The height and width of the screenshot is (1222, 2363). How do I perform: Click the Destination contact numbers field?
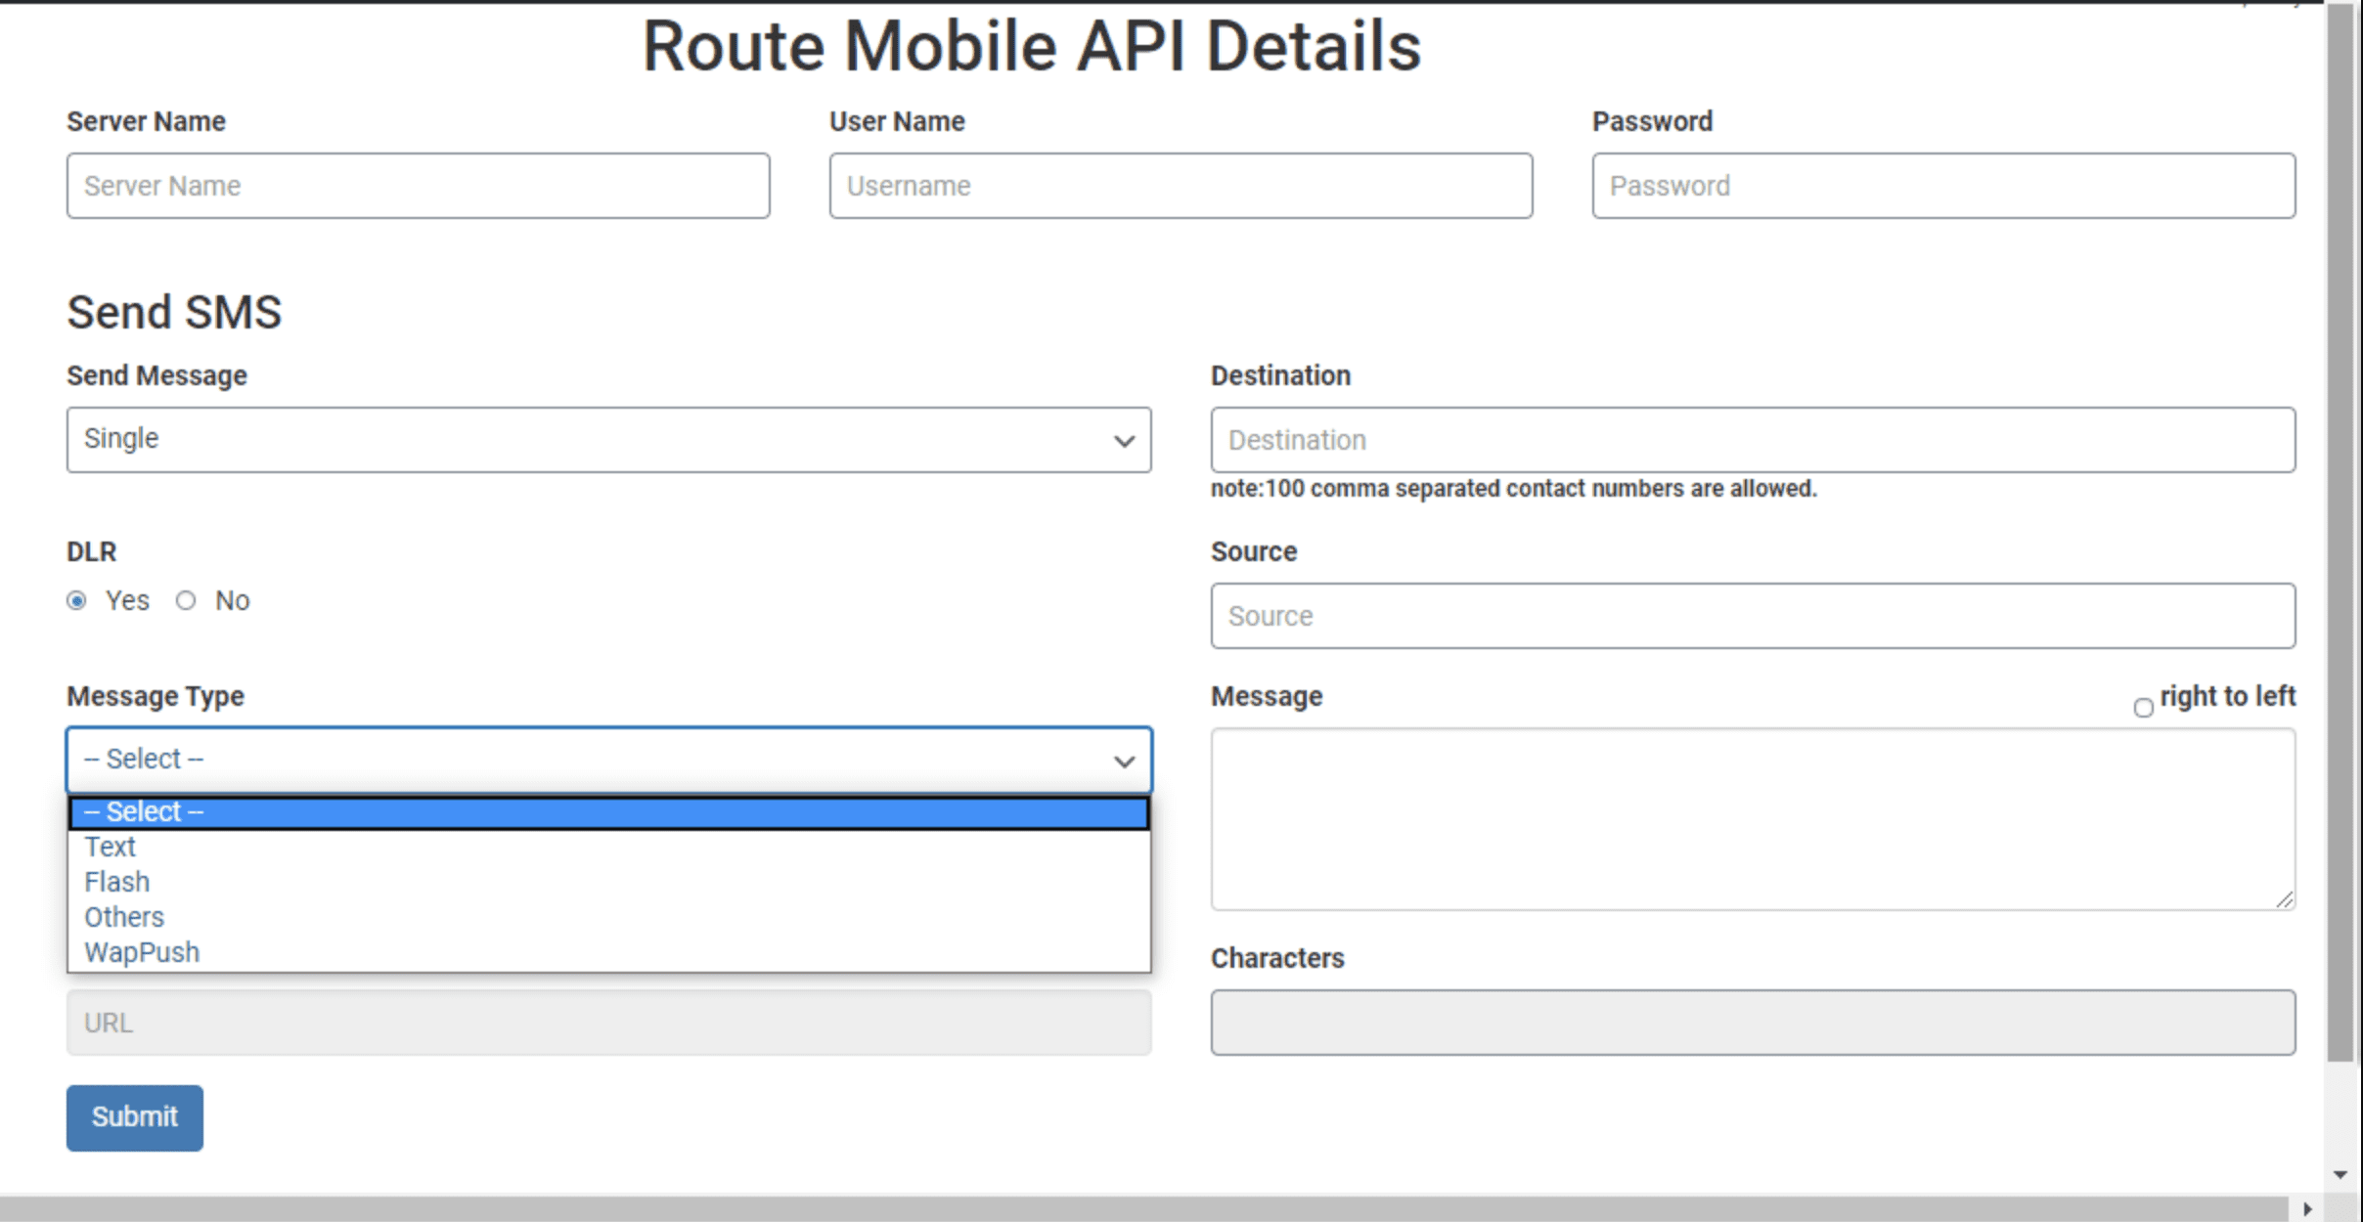click(x=1752, y=440)
